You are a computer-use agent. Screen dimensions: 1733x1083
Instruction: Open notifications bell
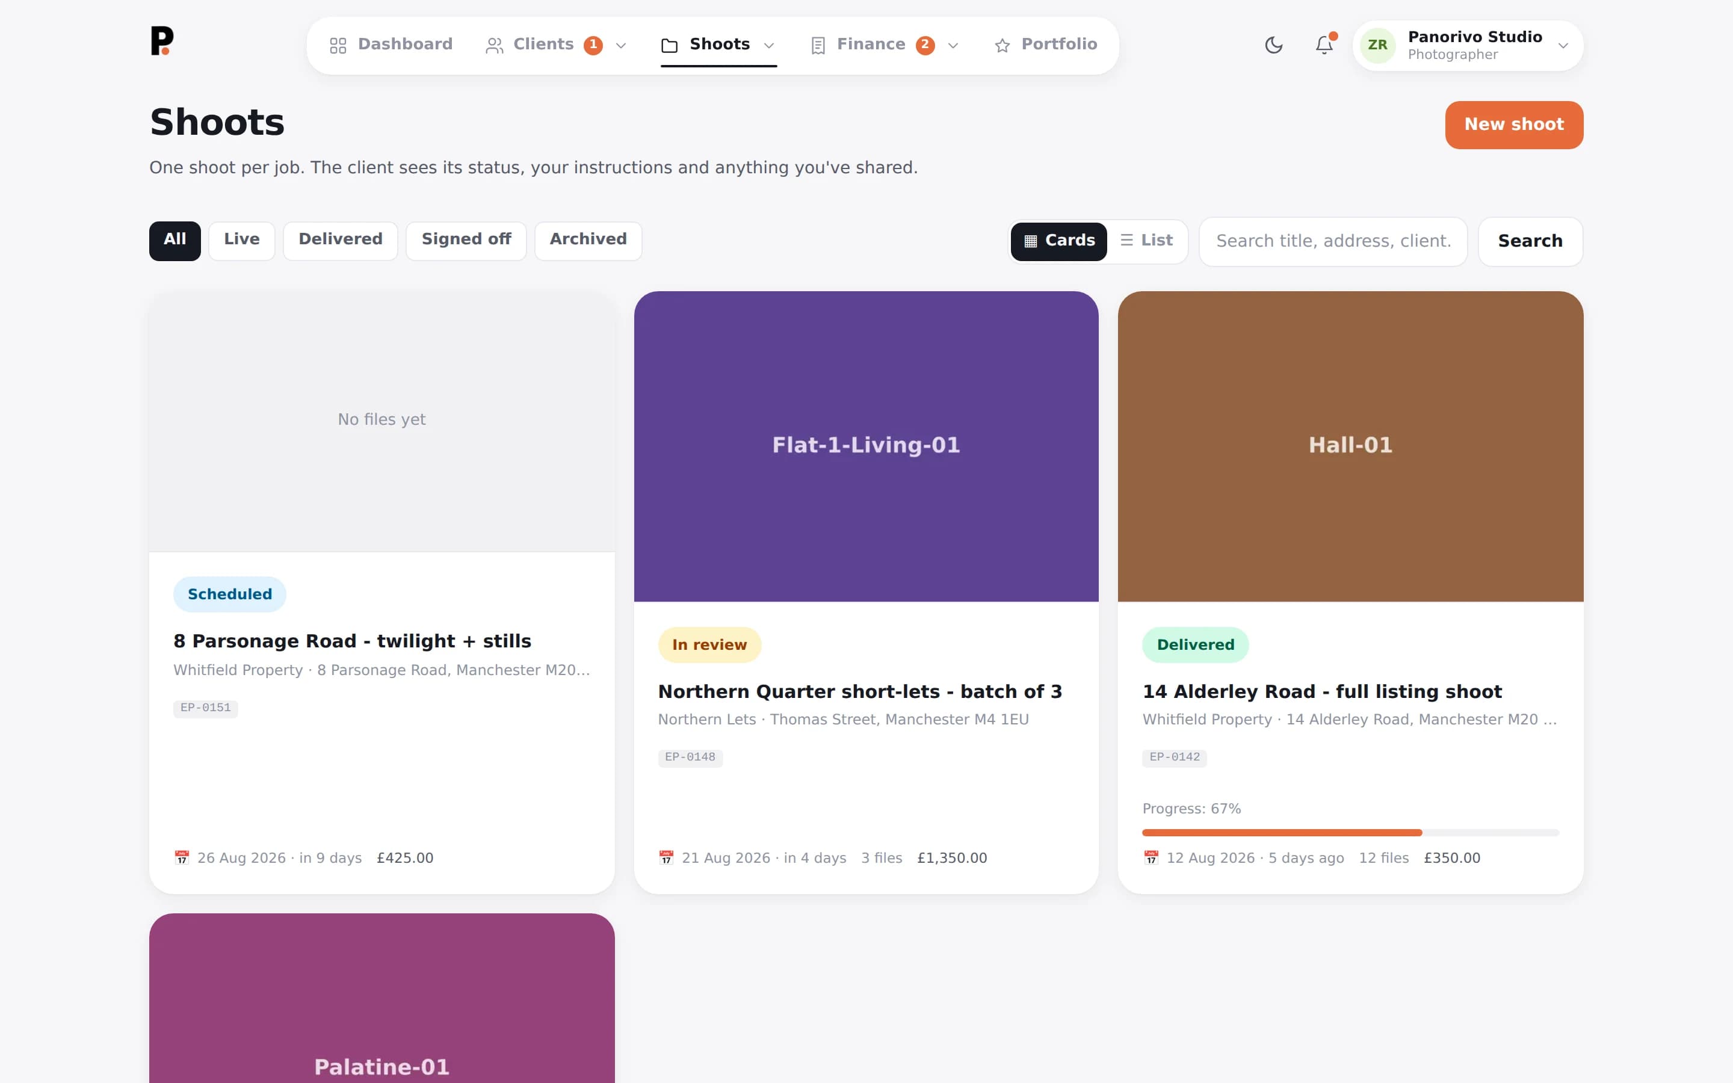pyautogui.click(x=1324, y=45)
